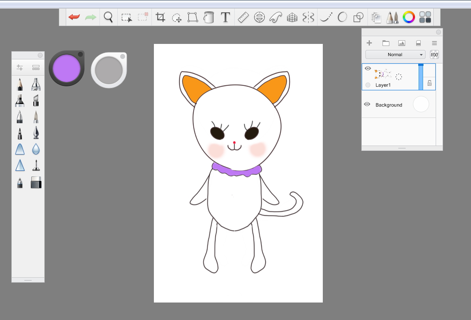The image size is (471, 320).
Task: Select the Crop tool
Action: (160, 17)
